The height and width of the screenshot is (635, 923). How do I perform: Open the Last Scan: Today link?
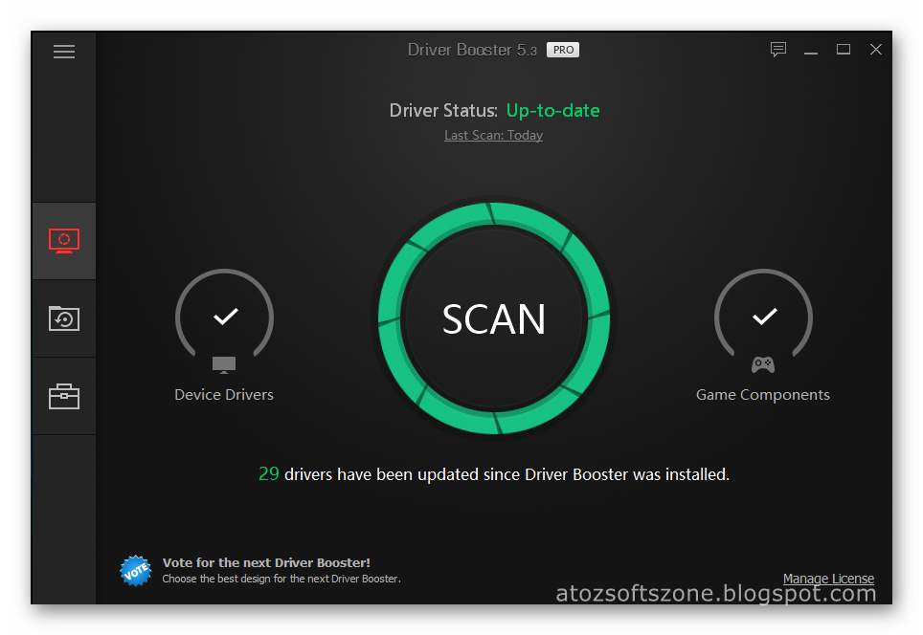coord(493,135)
